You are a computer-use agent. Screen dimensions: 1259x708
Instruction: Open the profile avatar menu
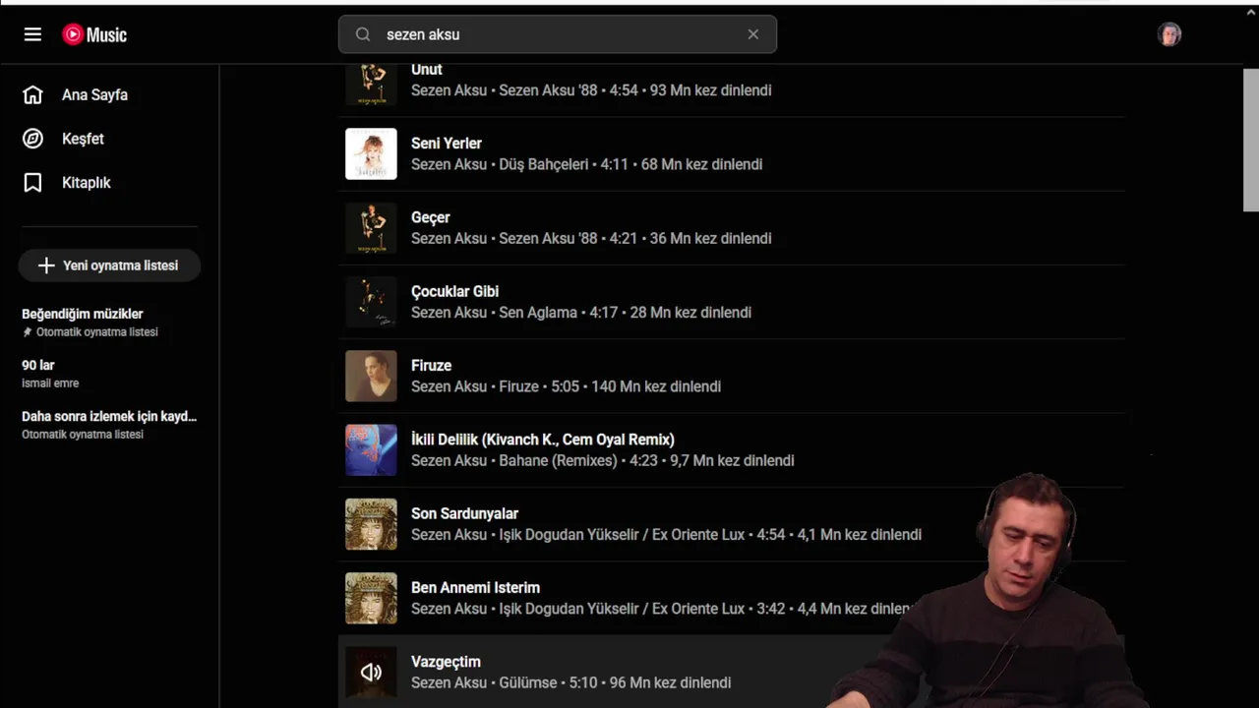pos(1169,34)
